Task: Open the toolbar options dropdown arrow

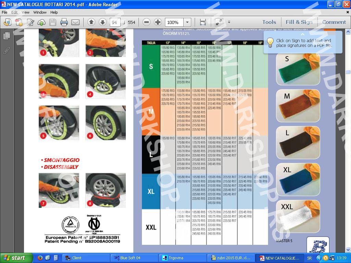Action: pyautogui.click(x=229, y=22)
